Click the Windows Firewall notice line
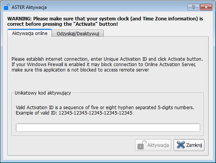Viewport: 216px width, 163px height. [x=104, y=65]
